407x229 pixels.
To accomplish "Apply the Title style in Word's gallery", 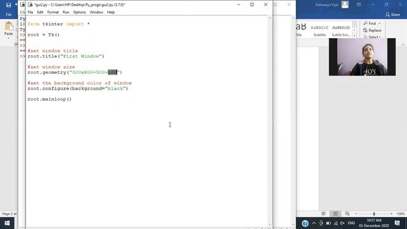I will pos(301,29).
